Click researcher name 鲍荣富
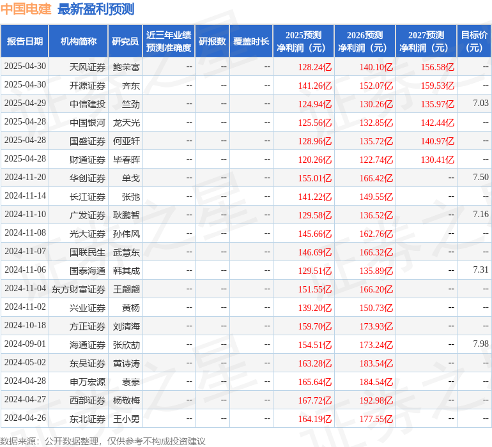The image size is (492, 447). pos(126,67)
